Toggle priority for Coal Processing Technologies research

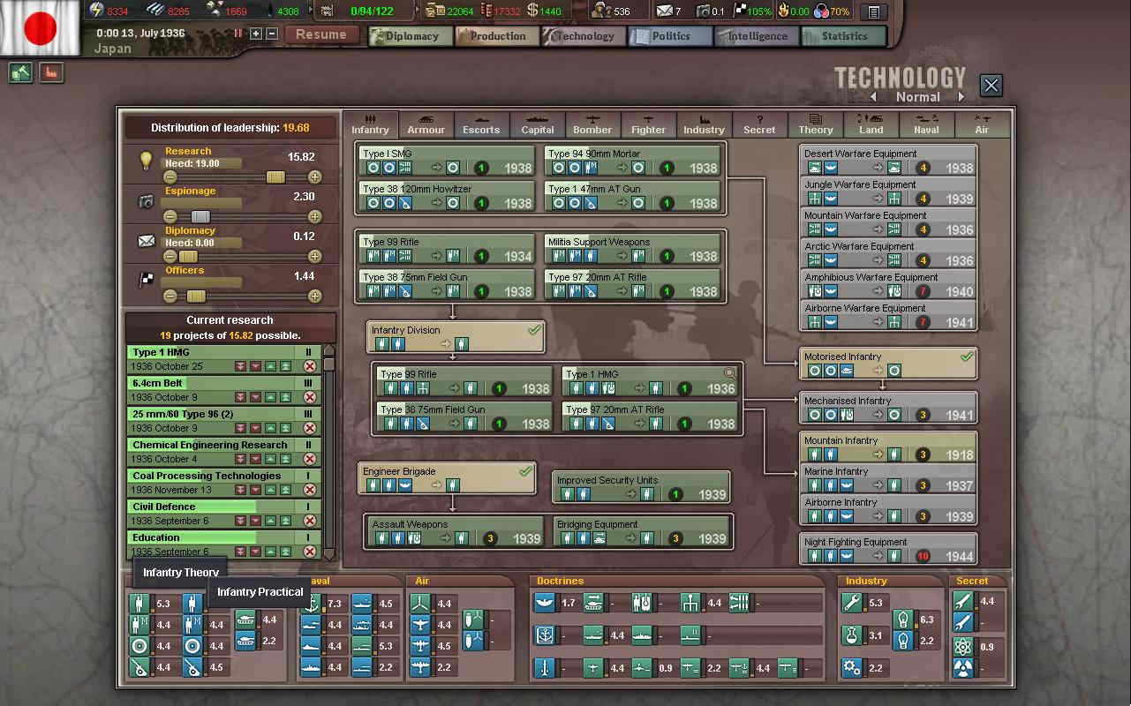[271, 490]
